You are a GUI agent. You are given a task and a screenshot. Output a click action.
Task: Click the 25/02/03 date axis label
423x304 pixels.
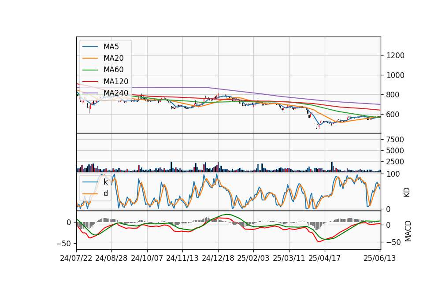tap(253, 258)
